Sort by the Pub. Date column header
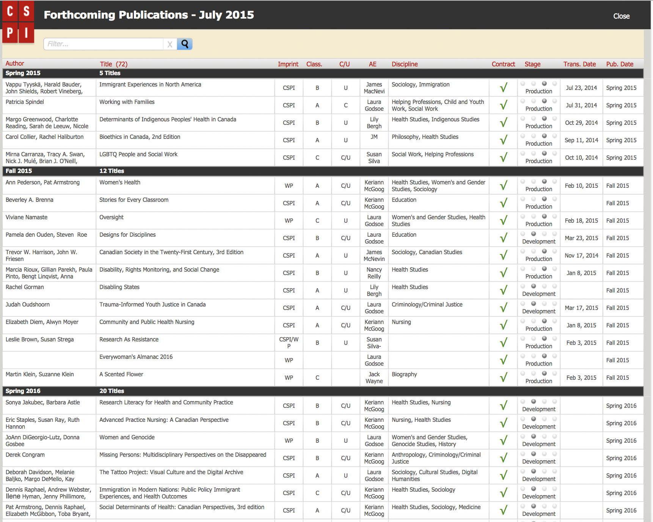The image size is (653, 522). (620, 64)
